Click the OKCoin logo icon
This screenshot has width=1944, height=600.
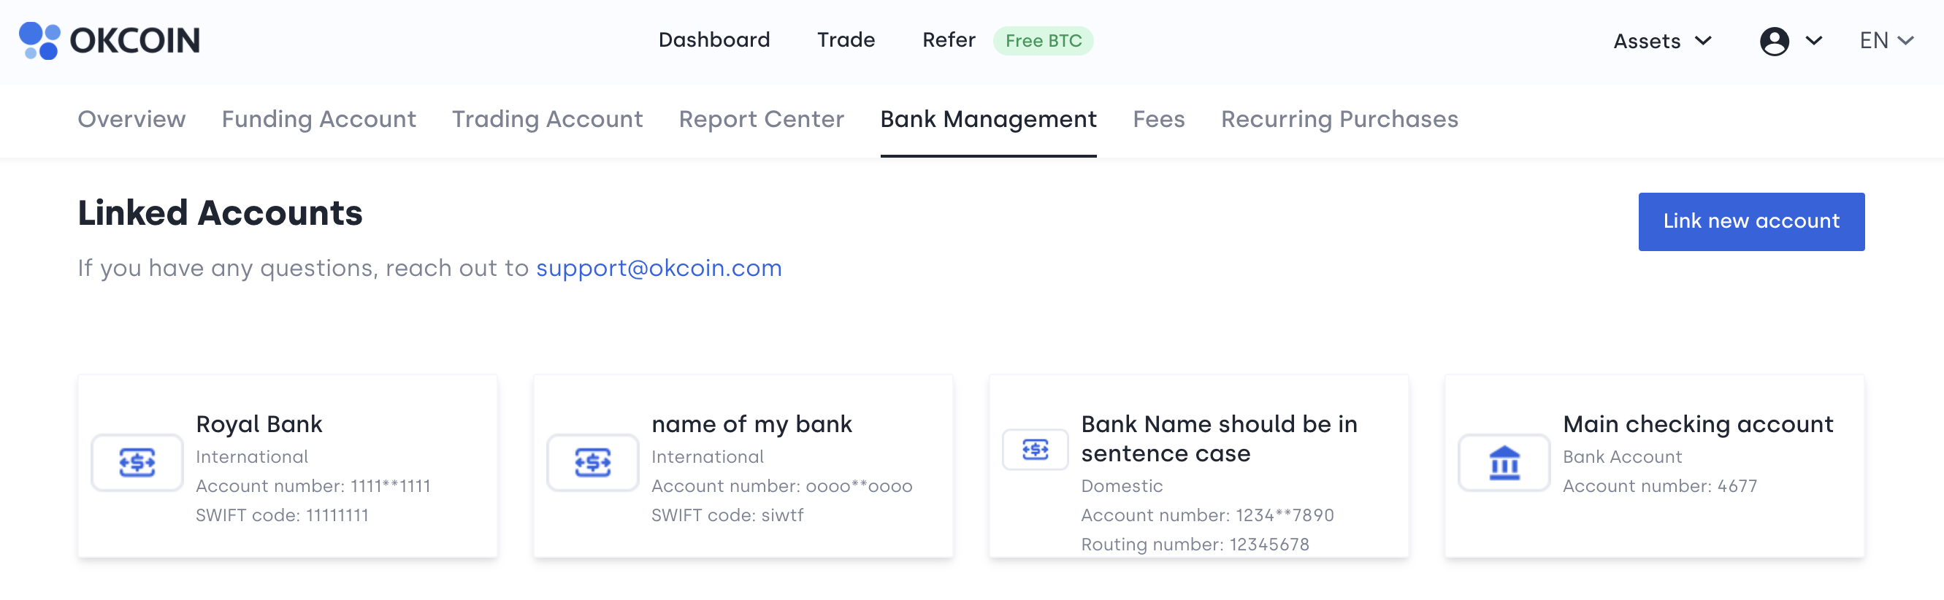coord(39,41)
